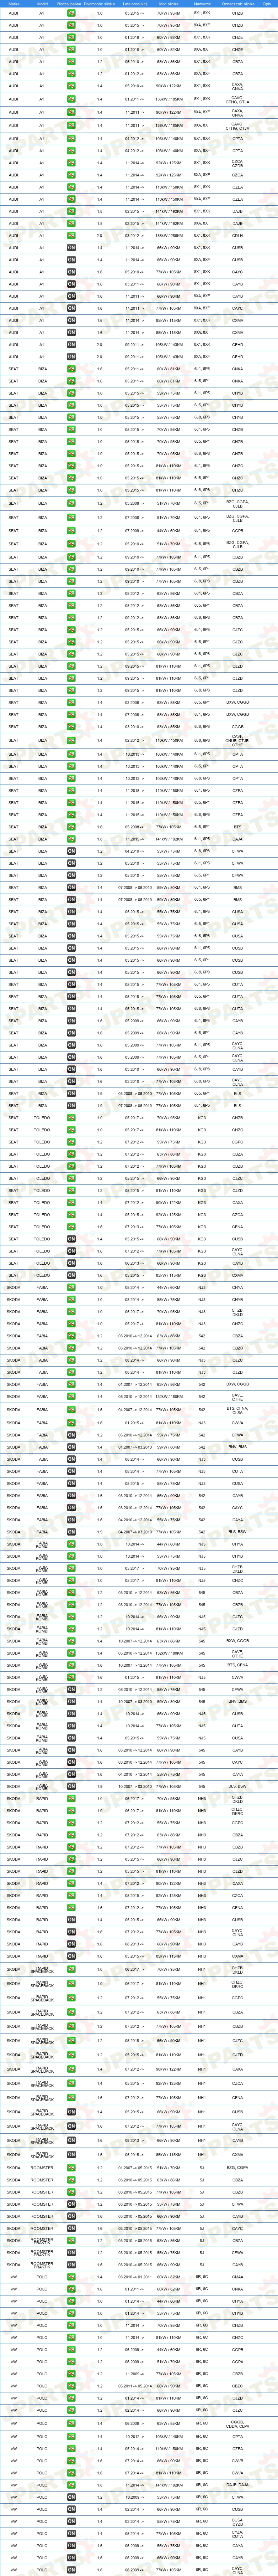Click the Nadwozie column header
Image resolution: width=278 pixels, height=2576 pixels.
pos(202,4)
